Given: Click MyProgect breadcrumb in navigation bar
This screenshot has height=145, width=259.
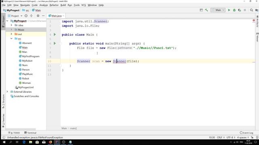Looking at the screenshot, I should pos(13,10).
